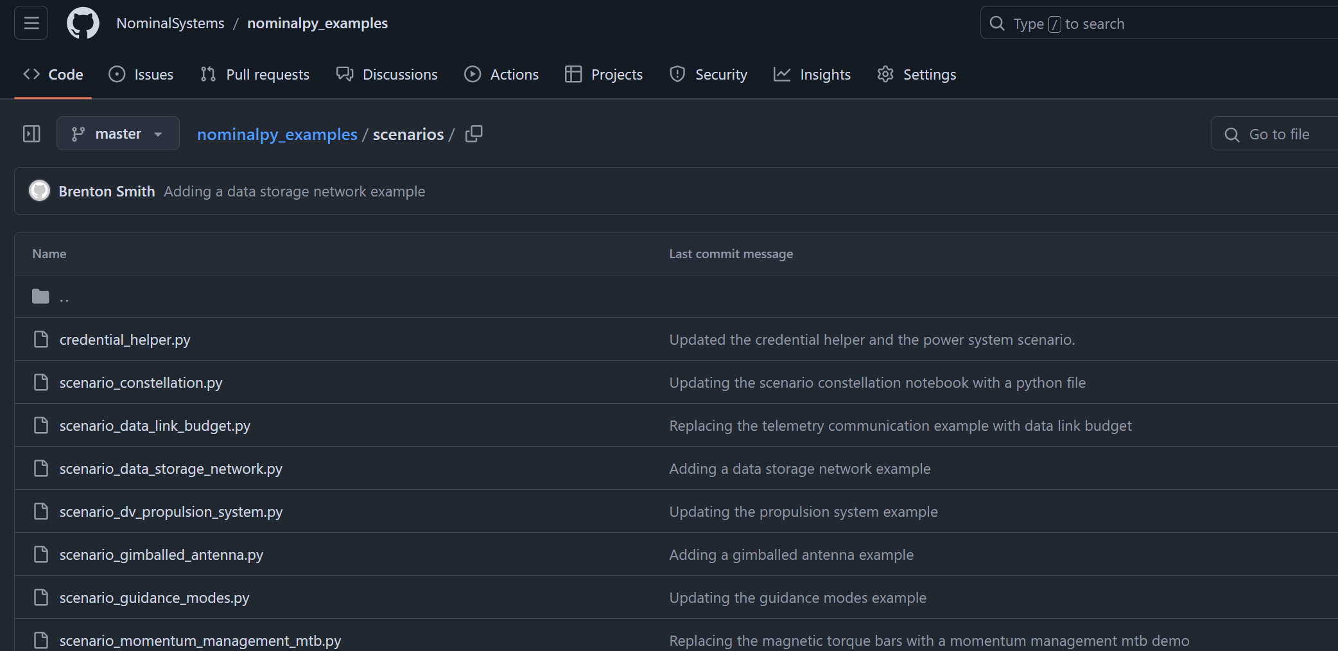The width and height of the screenshot is (1338, 651).
Task: Click file icon beside credential_helper.py
Action: pyautogui.click(x=41, y=339)
